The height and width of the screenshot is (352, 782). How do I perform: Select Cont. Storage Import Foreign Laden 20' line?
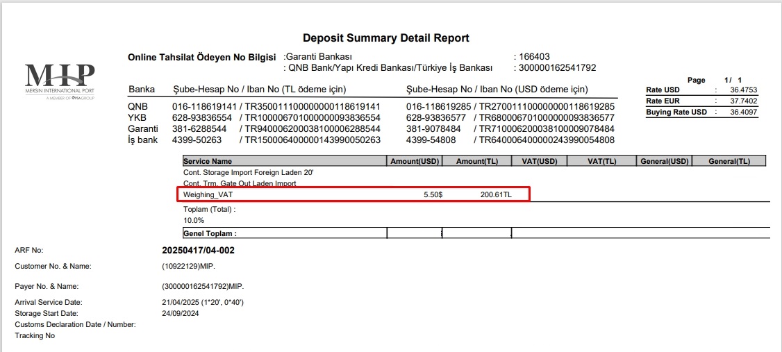pyautogui.click(x=244, y=171)
